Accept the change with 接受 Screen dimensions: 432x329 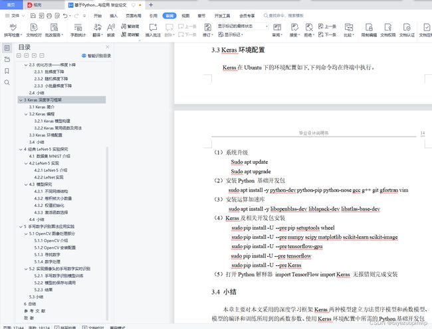294,30
